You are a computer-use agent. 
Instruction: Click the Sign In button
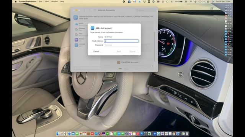pos(132,51)
